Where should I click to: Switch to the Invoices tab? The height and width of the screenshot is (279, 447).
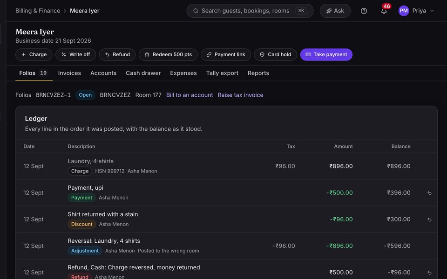(69, 73)
